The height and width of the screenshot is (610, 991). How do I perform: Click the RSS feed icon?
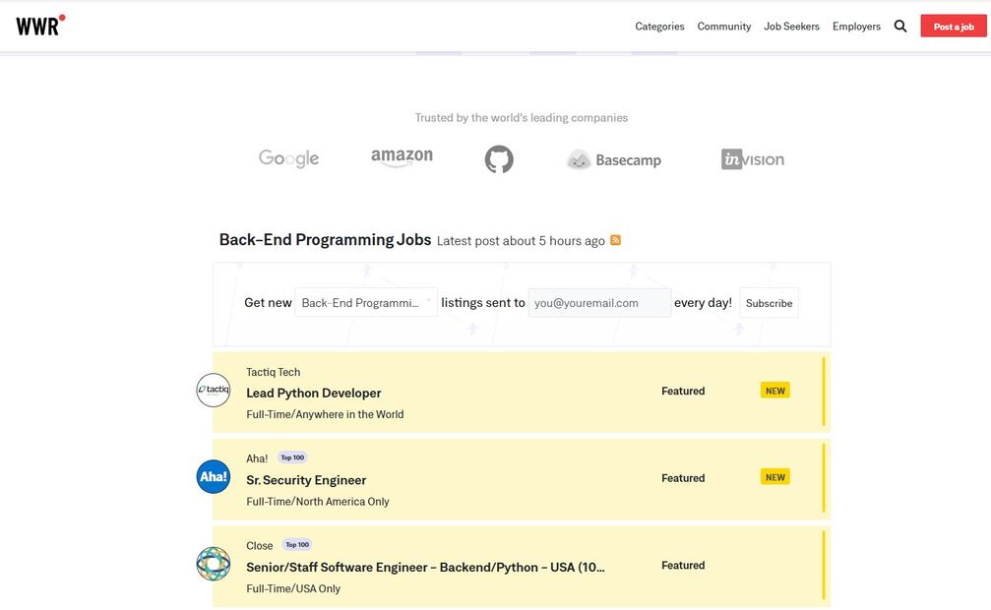pyautogui.click(x=615, y=240)
